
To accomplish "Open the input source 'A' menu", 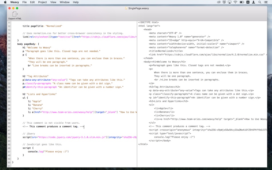I will pos(248,2).
